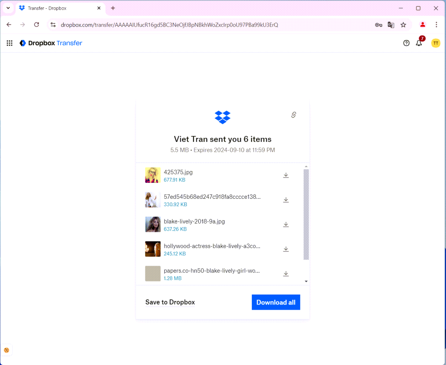Click the 677.91 KB size label
Viewport: 446px width, 365px height.
(174, 180)
